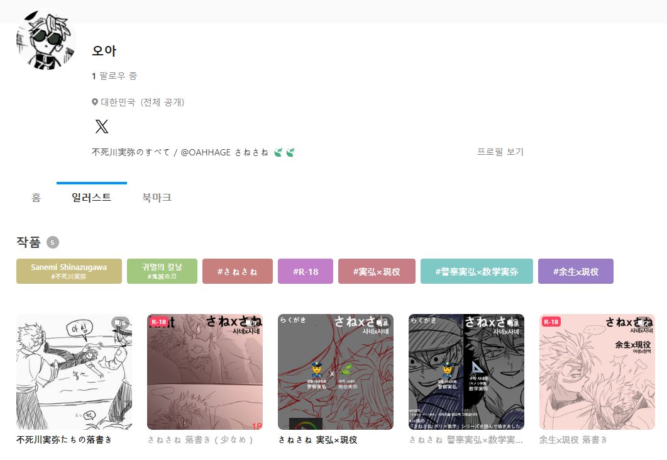The height and width of the screenshot is (460, 667).
Task: Select the #R-18 tag button
Action: [306, 271]
